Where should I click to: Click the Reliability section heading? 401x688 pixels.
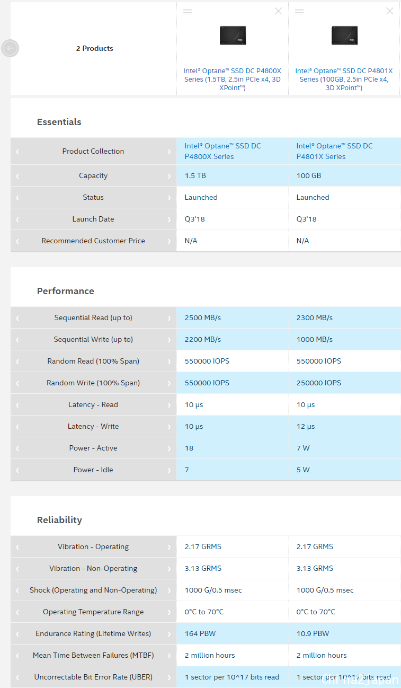tap(59, 520)
